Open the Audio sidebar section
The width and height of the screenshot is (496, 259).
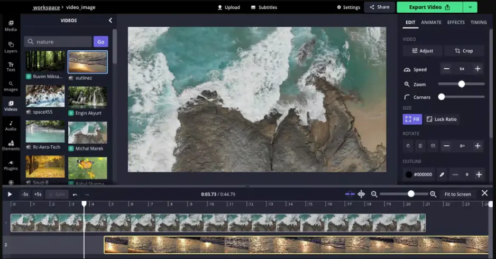tap(11, 125)
